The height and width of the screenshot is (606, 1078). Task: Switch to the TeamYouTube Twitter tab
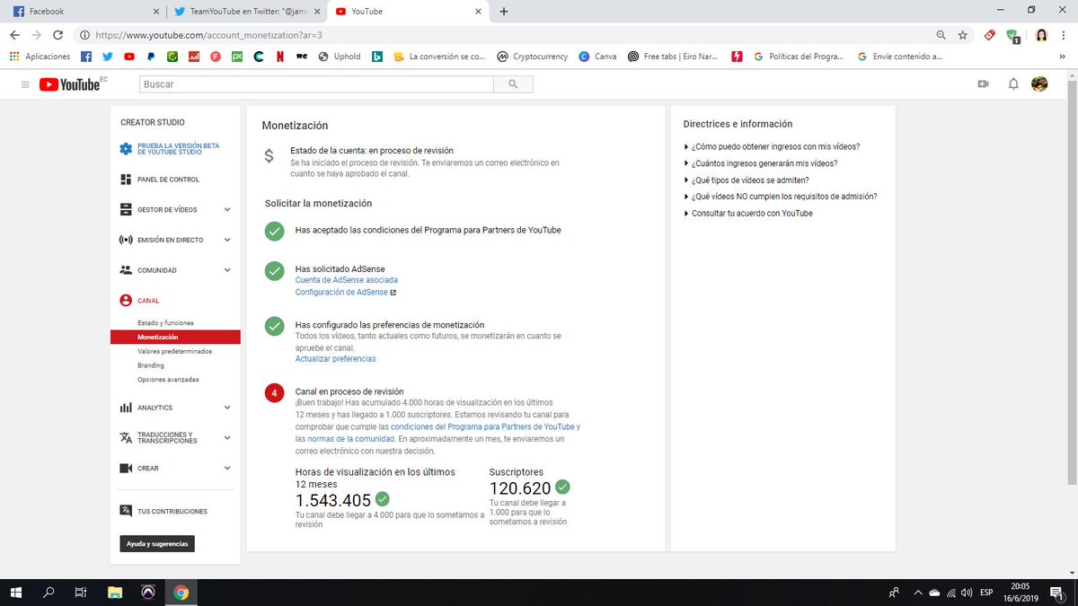pyautogui.click(x=247, y=11)
